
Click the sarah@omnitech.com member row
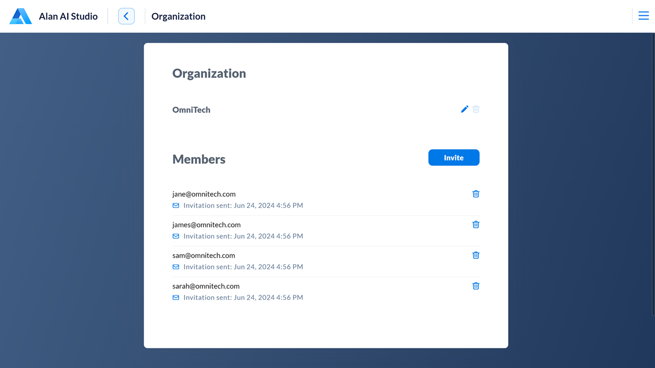(206, 286)
